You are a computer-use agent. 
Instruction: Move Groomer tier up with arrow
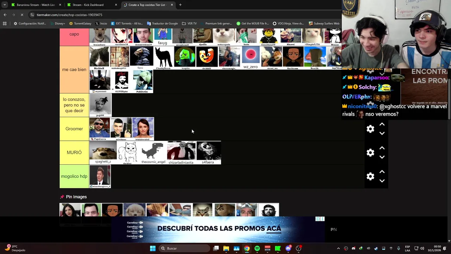[x=382, y=124]
